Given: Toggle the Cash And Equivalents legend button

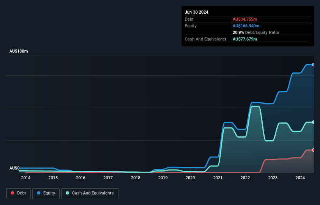Looking at the screenshot, I should (x=90, y=193).
